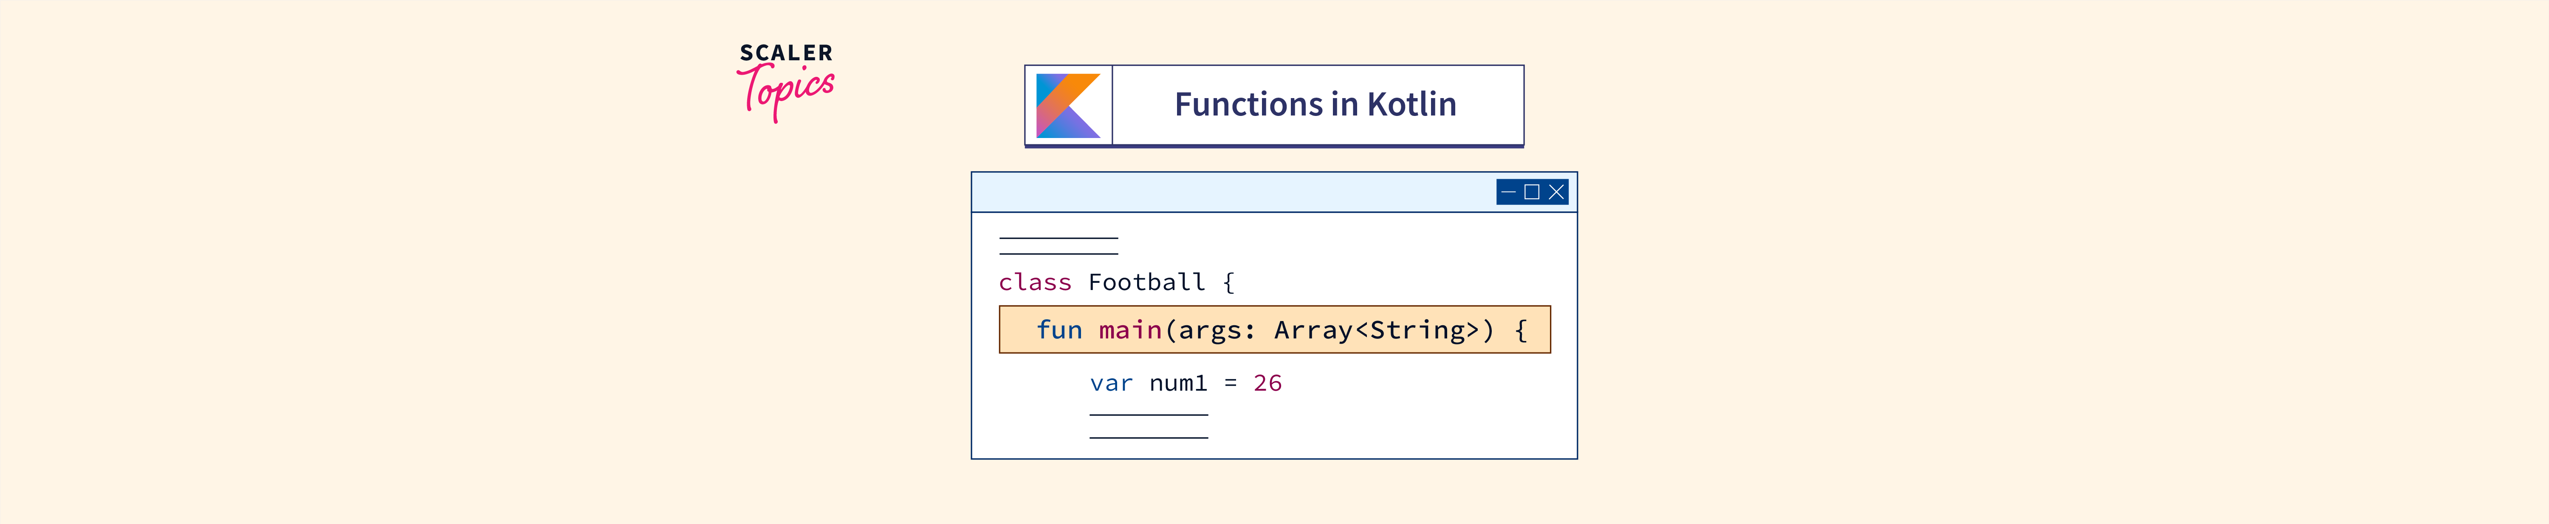
Task: Click the light blue window title bar
Action: 1227,192
